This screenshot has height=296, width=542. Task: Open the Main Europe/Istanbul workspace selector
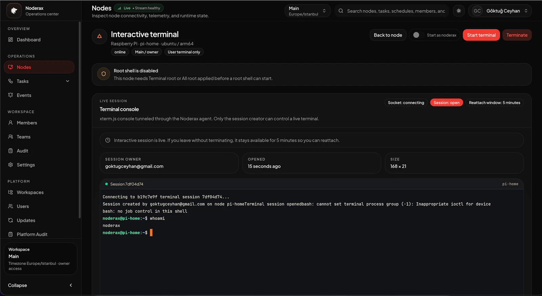307,11
